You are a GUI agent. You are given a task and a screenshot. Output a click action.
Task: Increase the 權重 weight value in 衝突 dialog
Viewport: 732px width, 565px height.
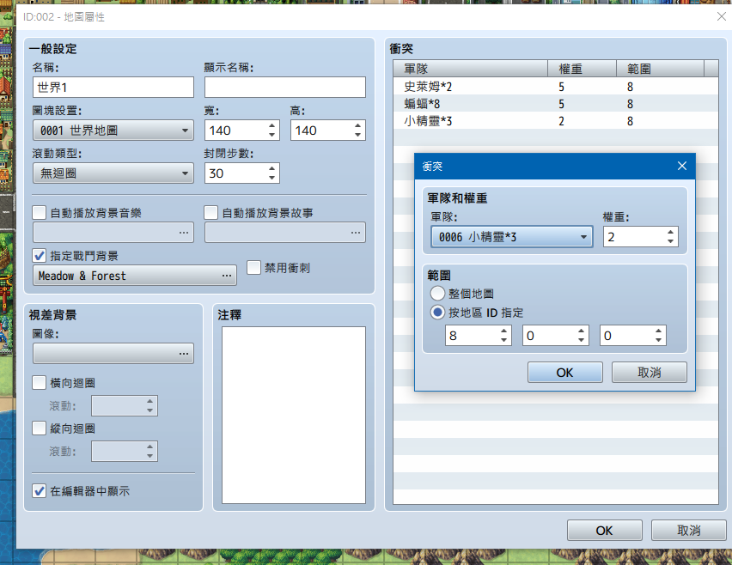670,232
